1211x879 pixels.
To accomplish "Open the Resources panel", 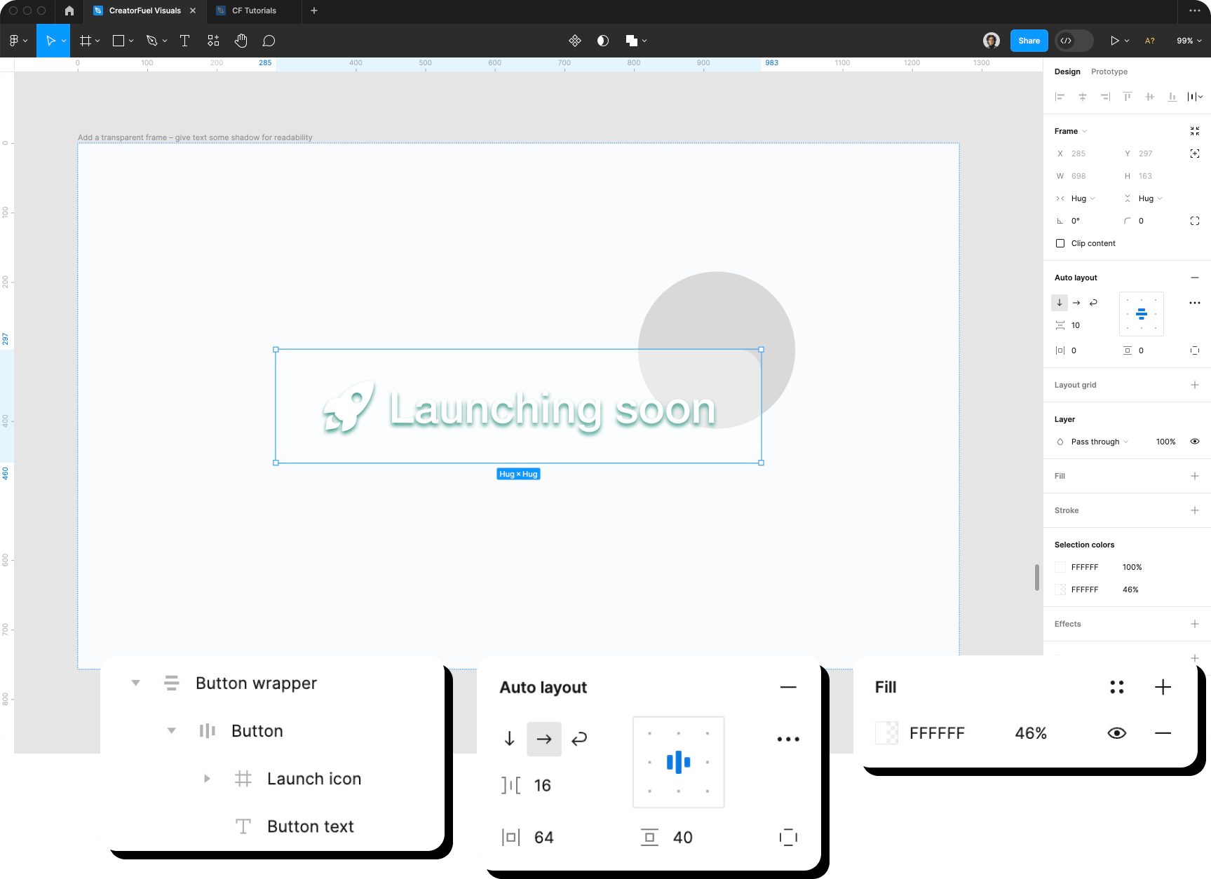I will tap(212, 40).
